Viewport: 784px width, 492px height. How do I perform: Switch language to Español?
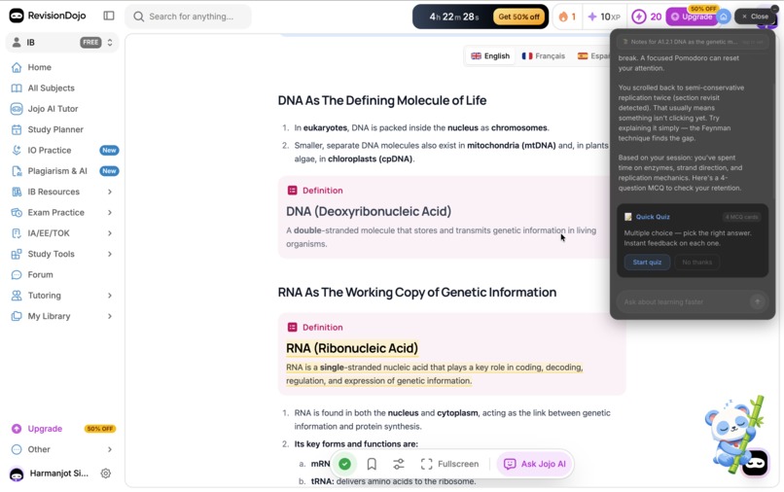tap(593, 56)
